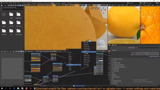Open Windows Start menu
This screenshot has height=90, width=160.
(x=2, y=88)
